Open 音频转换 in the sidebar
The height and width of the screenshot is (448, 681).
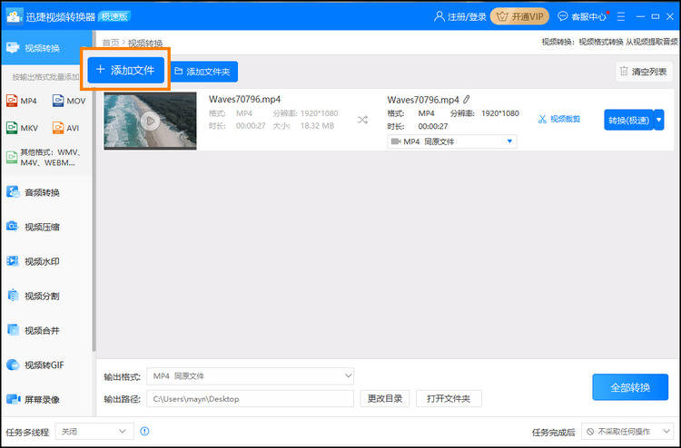point(34,192)
